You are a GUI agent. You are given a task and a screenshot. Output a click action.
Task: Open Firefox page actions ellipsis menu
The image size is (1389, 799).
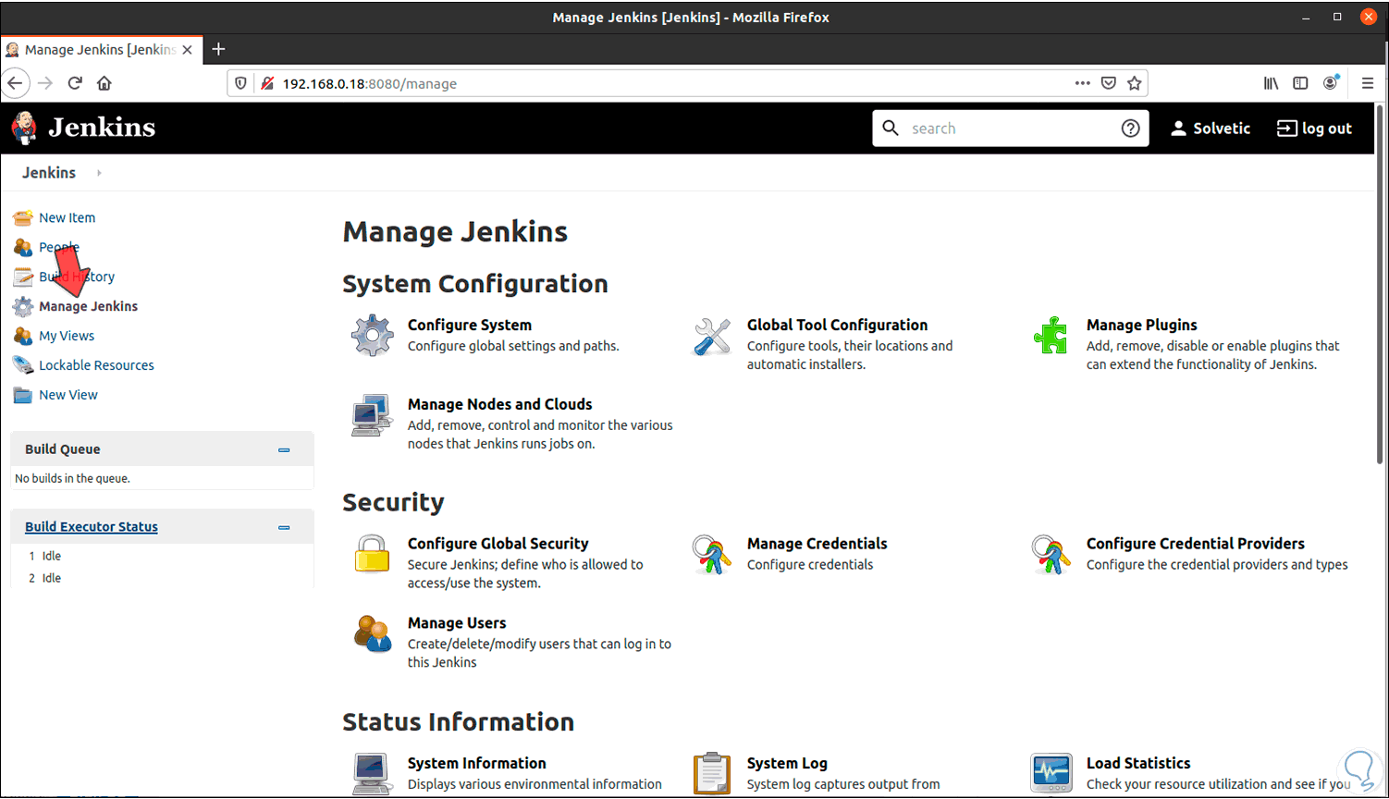coord(1082,83)
